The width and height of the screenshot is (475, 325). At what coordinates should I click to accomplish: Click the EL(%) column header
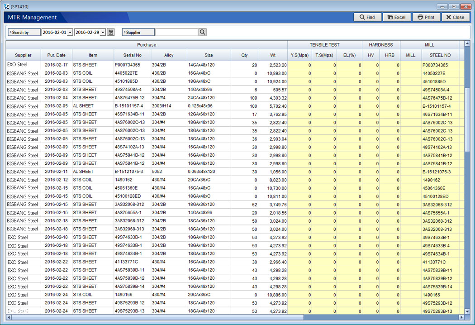(349, 55)
